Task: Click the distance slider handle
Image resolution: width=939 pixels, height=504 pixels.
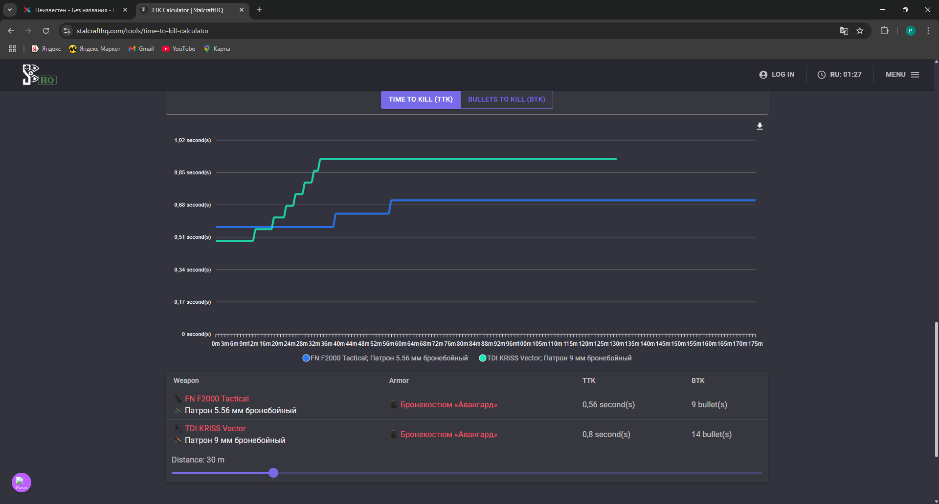Action: (273, 473)
